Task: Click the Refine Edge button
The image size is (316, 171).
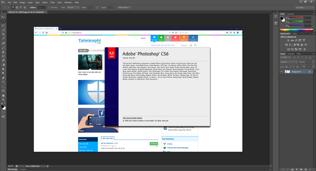Action: pos(124,8)
